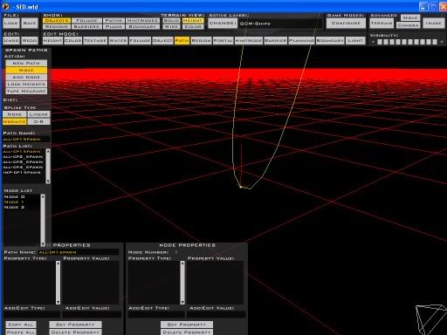Click the Advanced Image button

(x=434, y=23)
